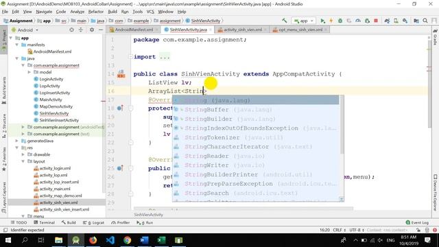Image resolution: width=439 pixels, height=247 pixels.
Task: Collapse the java folder node
Action: pyautogui.click(x=17, y=58)
